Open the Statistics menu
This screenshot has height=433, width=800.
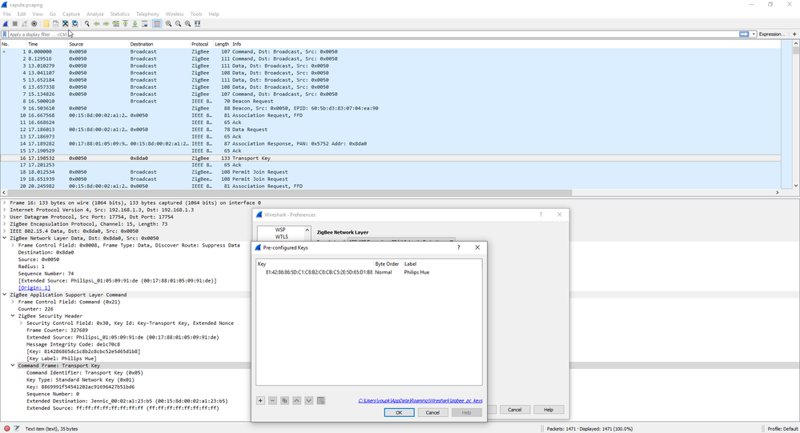point(120,14)
